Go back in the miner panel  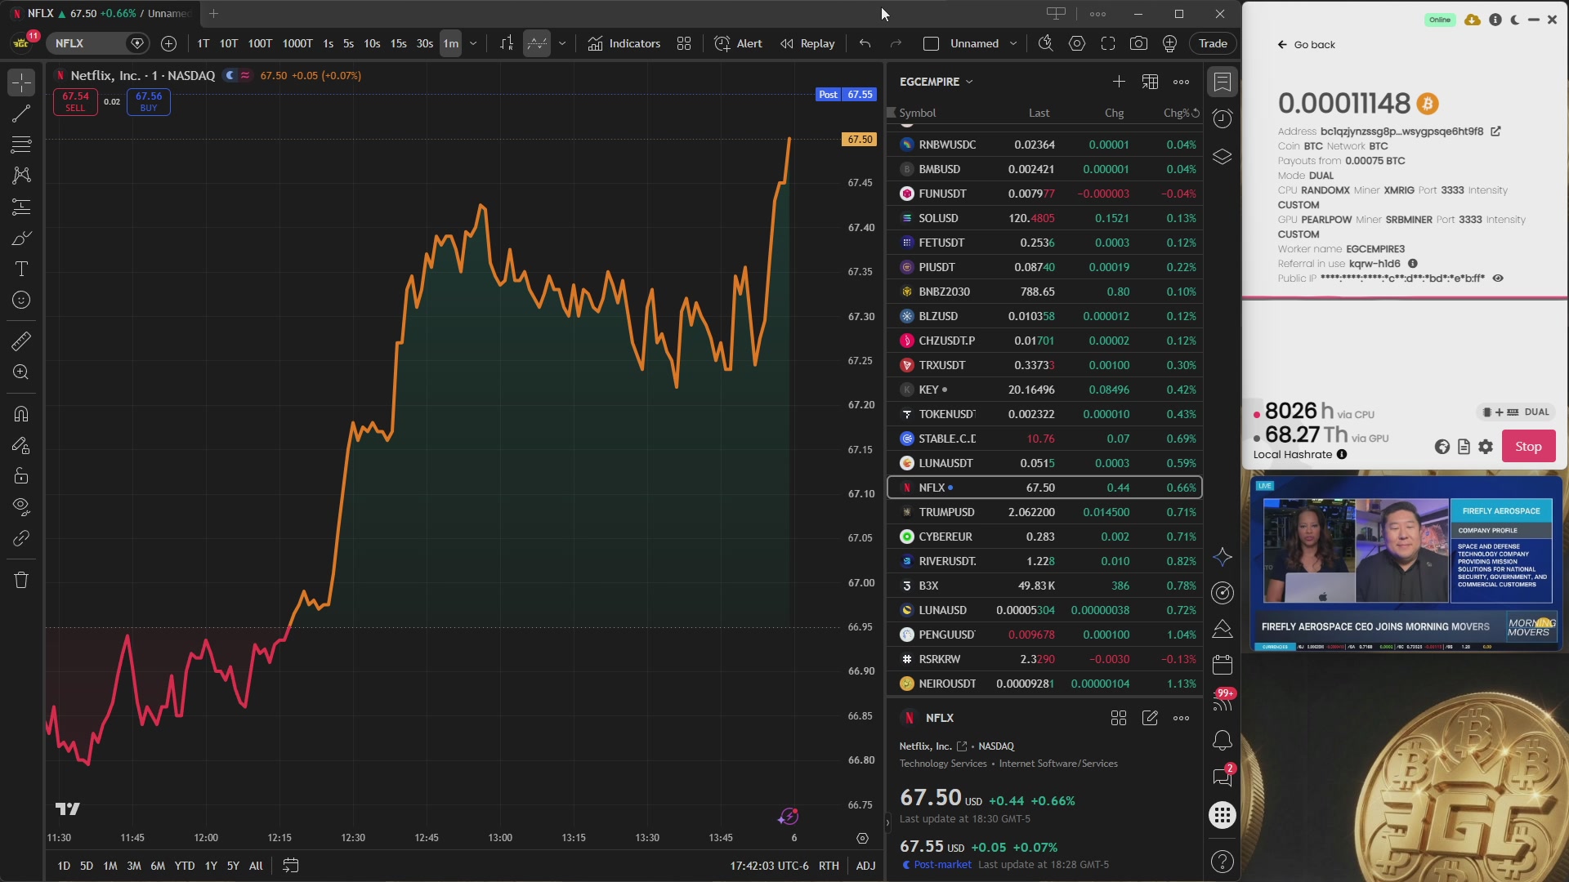click(1306, 45)
